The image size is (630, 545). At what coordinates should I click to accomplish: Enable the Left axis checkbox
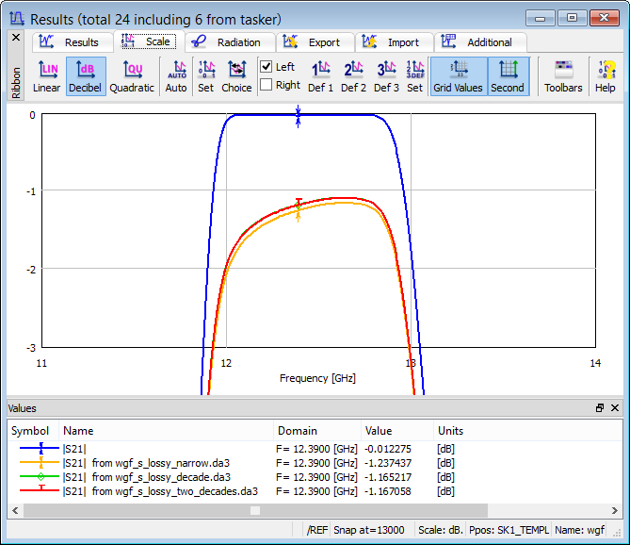tap(266, 66)
